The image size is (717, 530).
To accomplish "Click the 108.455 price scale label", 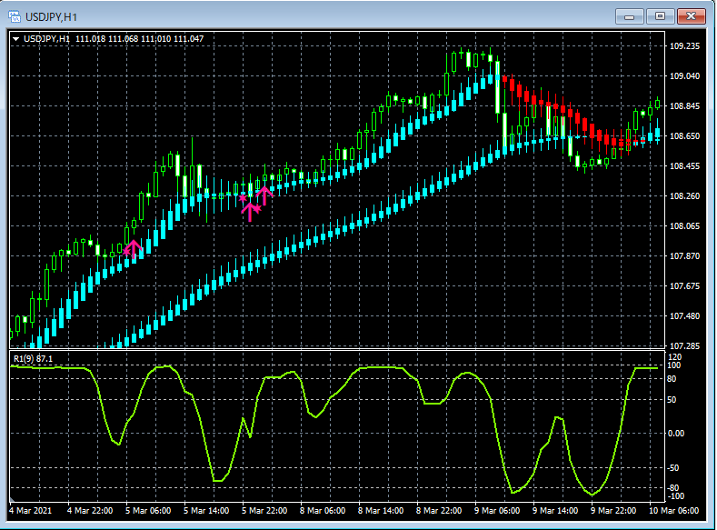I will [x=684, y=166].
